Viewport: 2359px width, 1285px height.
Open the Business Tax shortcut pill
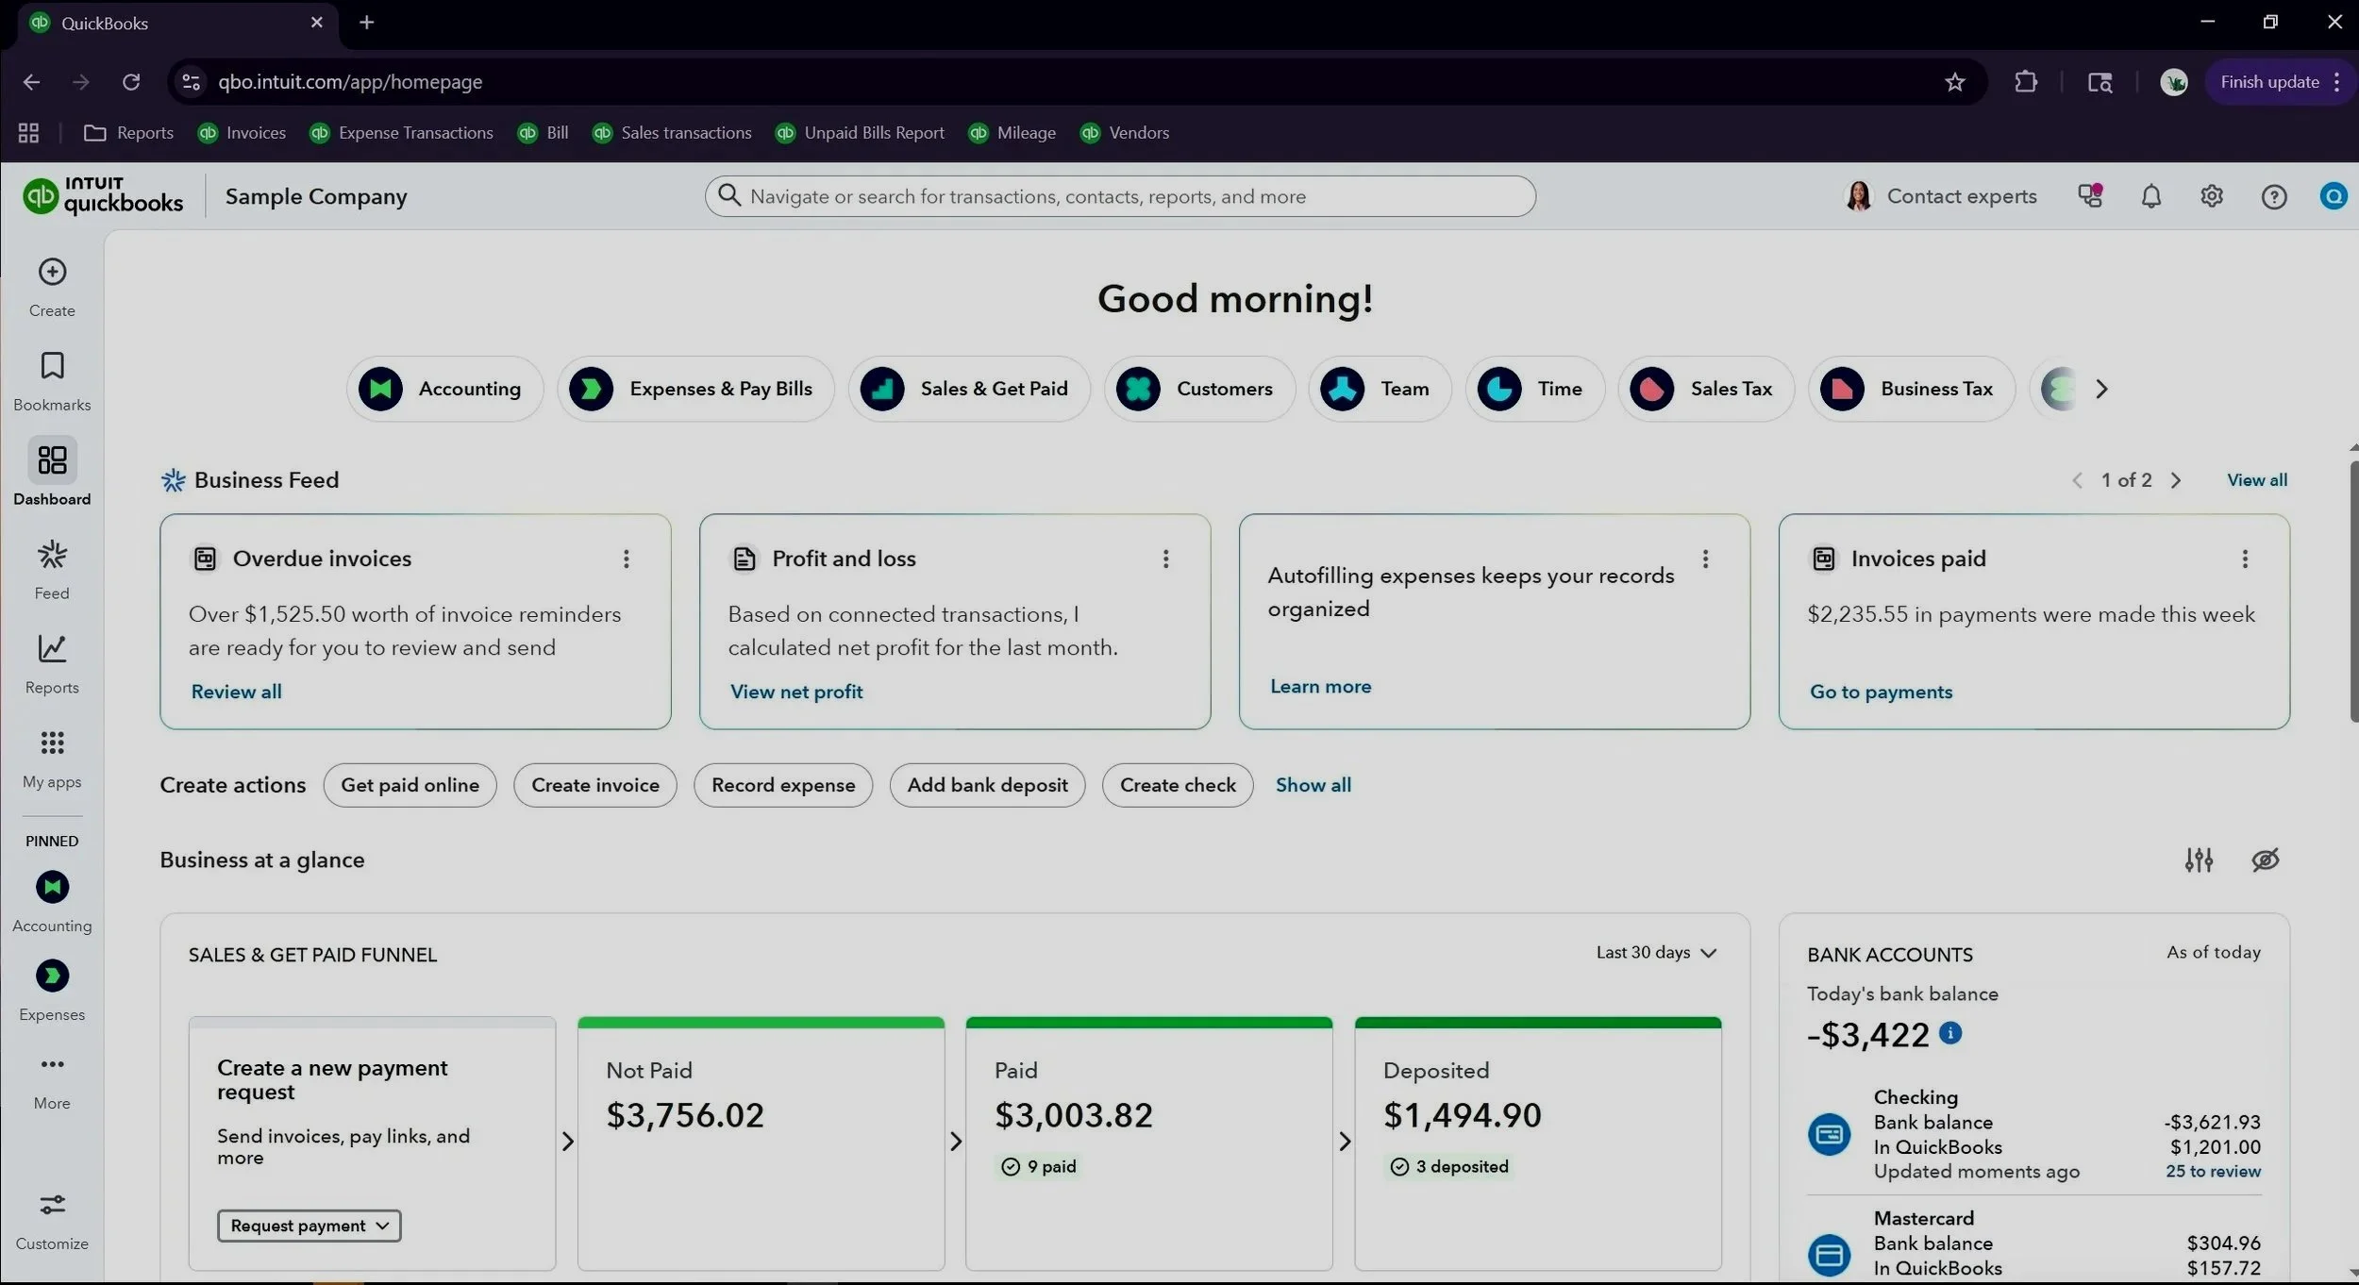[x=1912, y=389]
